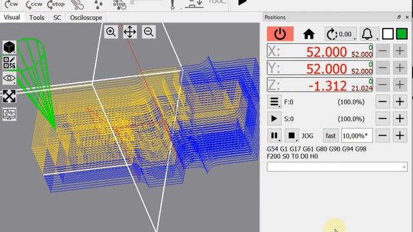Switch to the Visual tab
The image size is (413, 232).
tap(12, 17)
